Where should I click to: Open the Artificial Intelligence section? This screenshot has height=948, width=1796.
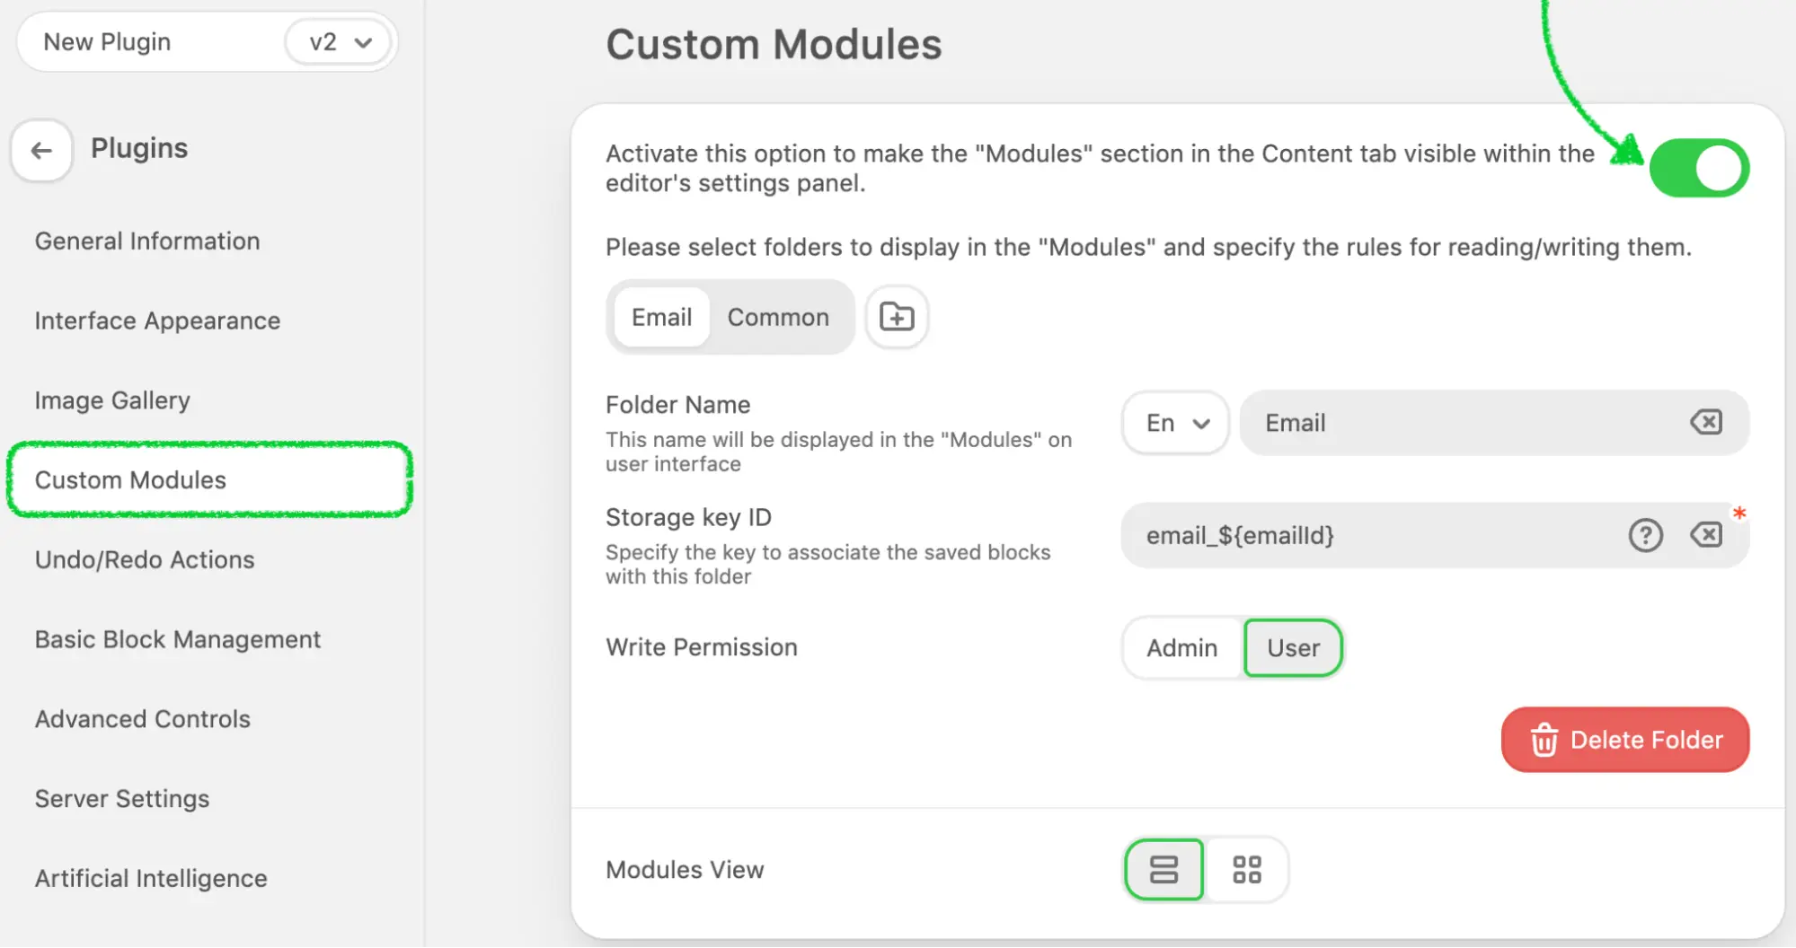(x=151, y=878)
